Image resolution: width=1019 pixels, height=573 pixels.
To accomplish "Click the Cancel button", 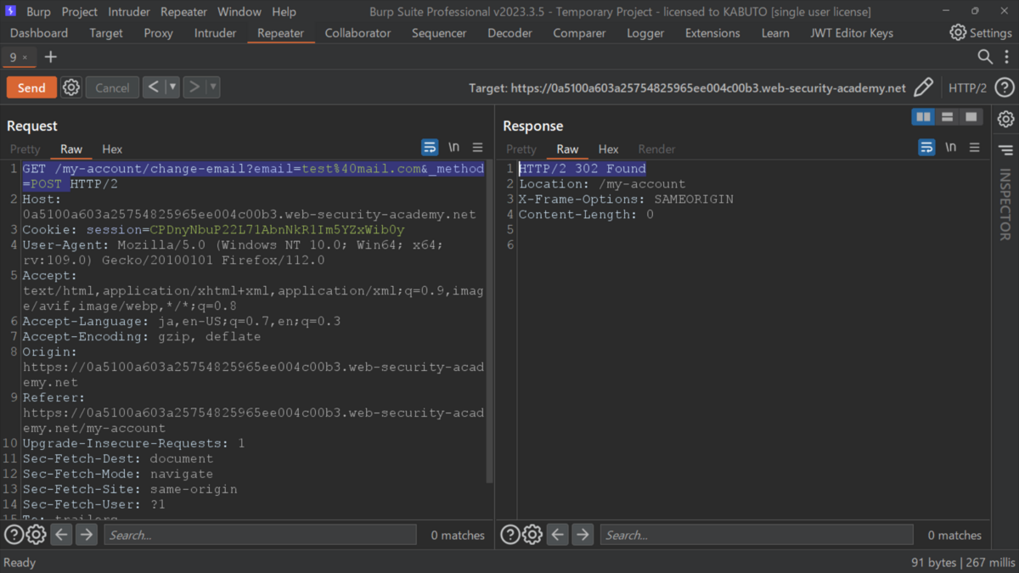I will point(112,87).
